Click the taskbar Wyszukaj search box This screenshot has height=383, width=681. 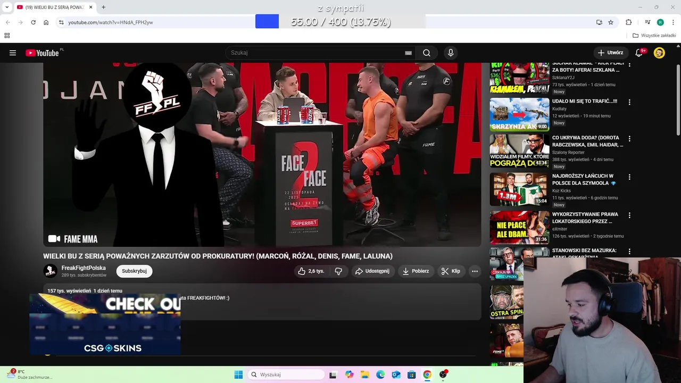point(286,374)
